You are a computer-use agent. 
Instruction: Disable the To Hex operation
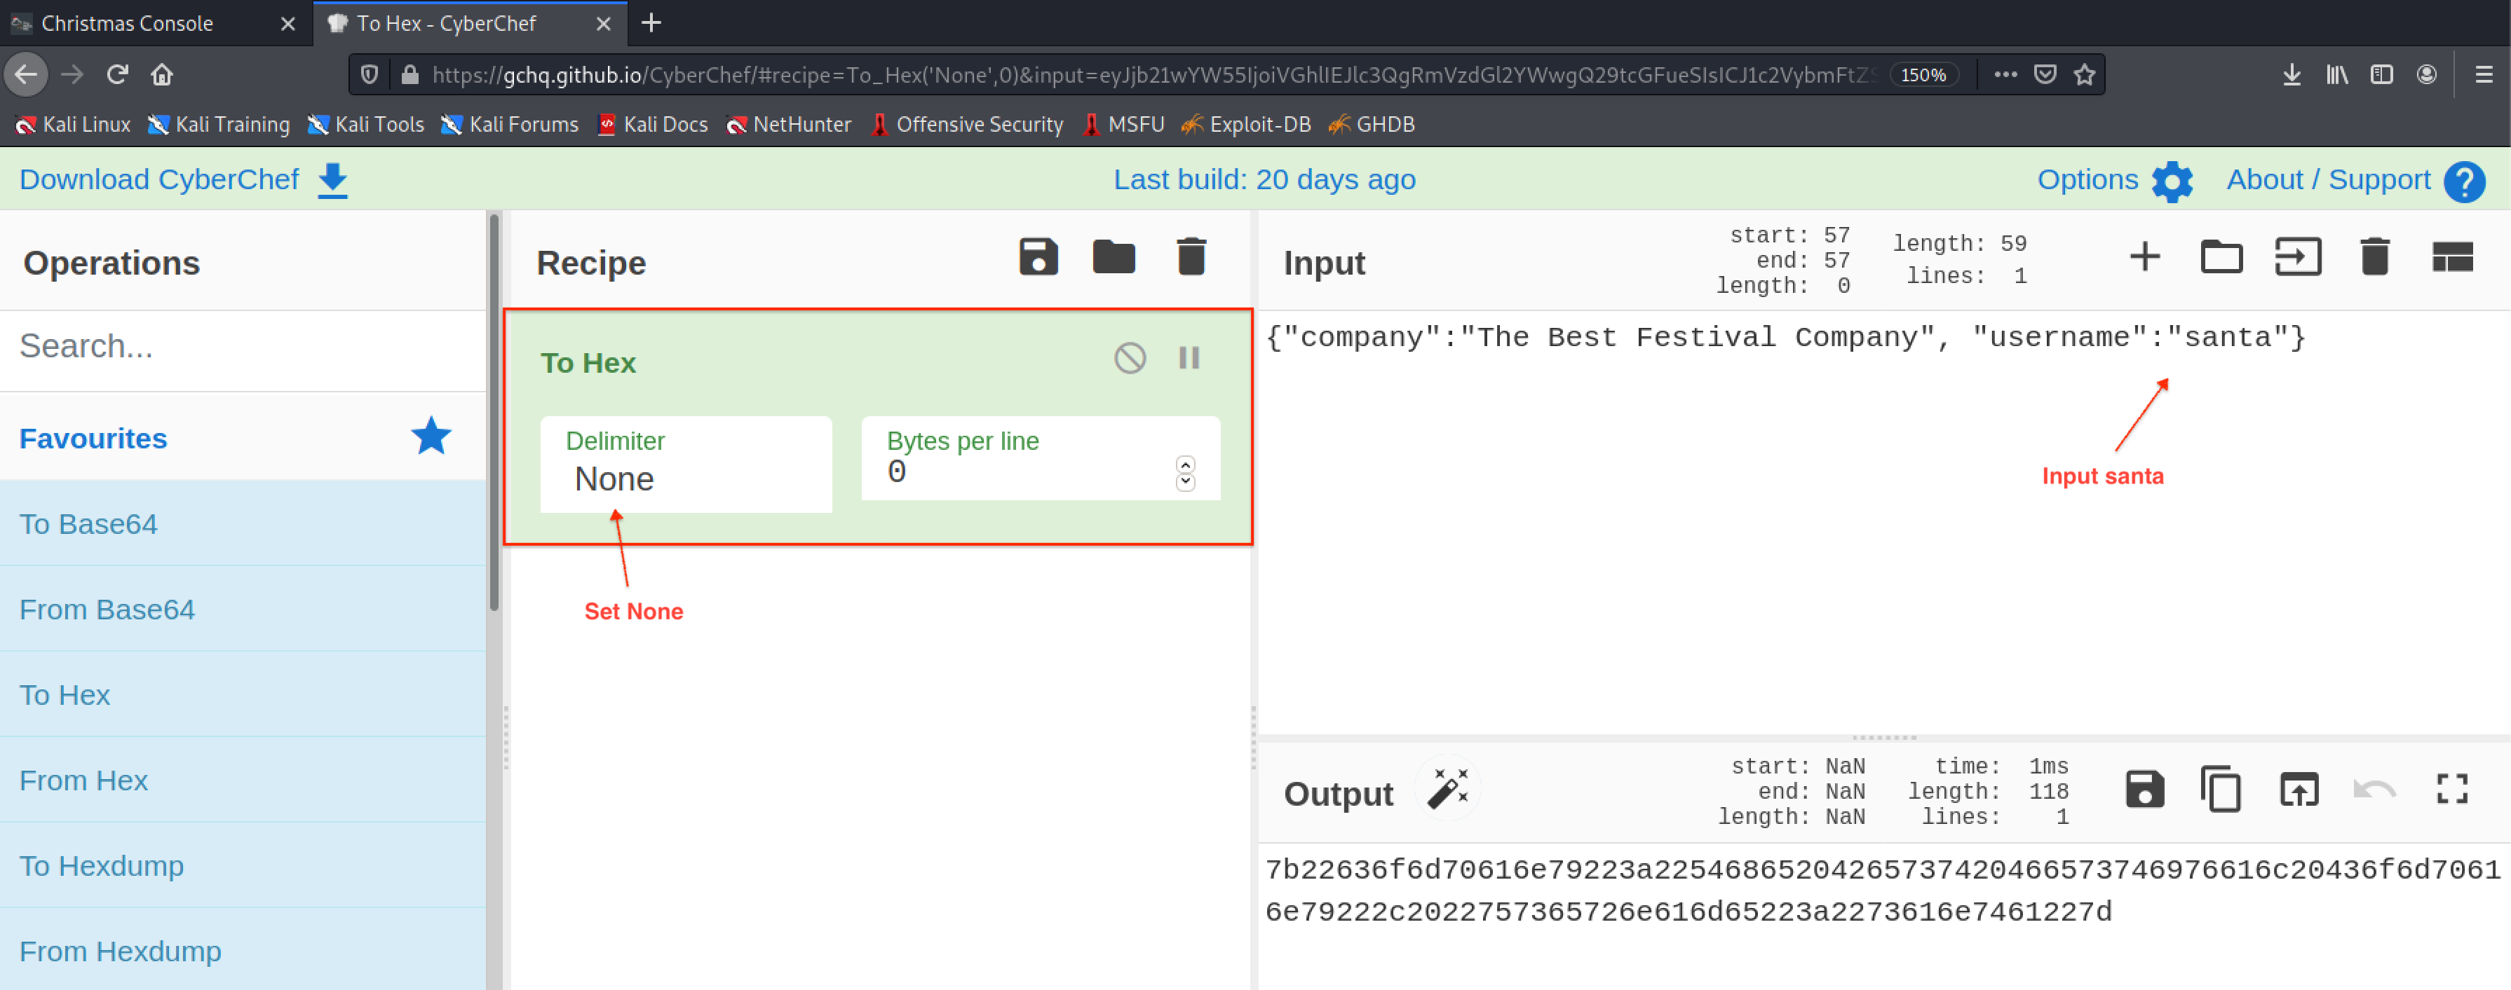pyautogui.click(x=1130, y=357)
